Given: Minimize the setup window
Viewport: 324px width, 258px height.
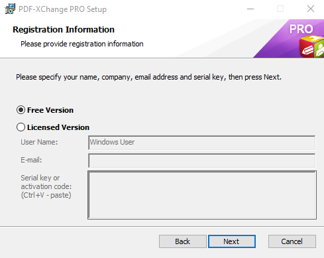Looking at the screenshot, I should tap(250, 9).
